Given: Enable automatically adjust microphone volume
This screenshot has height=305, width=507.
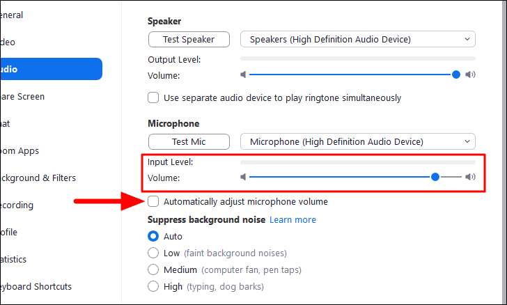Looking at the screenshot, I should [x=153, y=201].
